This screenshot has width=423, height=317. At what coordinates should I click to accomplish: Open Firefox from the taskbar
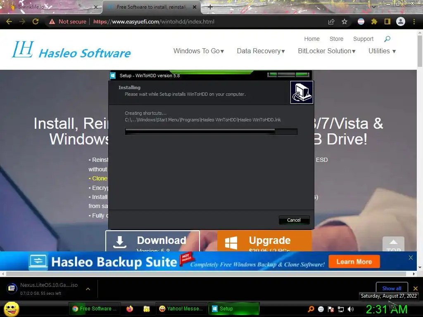tap(130, 309)
